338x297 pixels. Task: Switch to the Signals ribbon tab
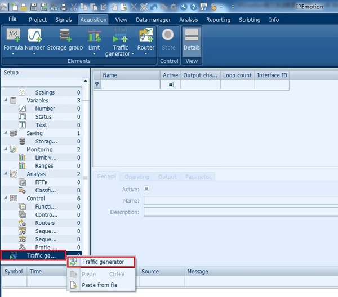point(63,20)
